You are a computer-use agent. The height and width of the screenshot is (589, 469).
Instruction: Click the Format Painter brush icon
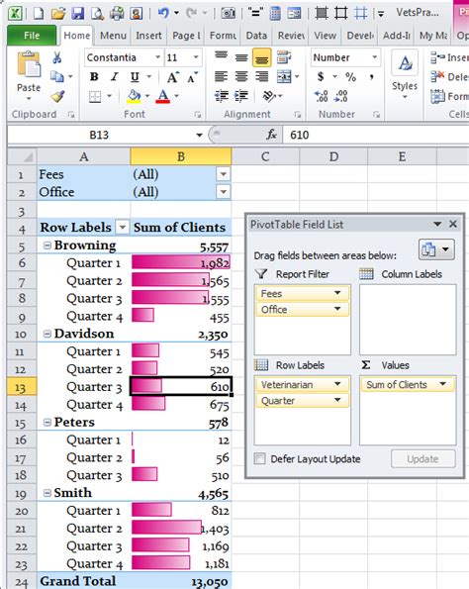57,97
